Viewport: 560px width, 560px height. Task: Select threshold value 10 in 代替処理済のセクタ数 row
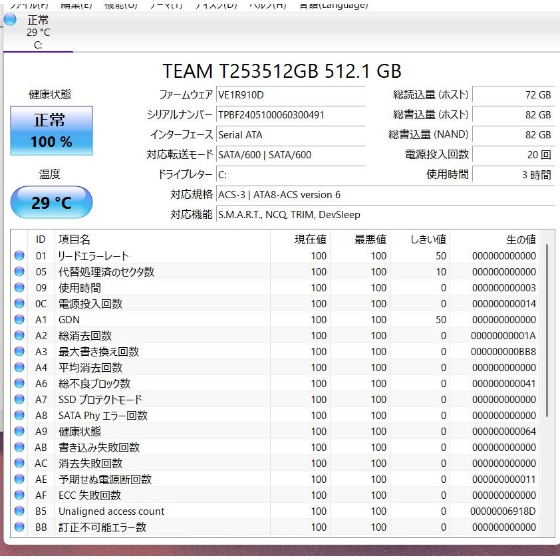point(441,272)
